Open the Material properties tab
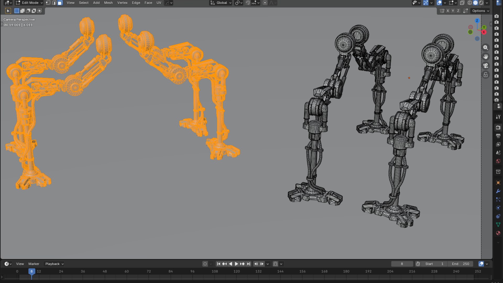The width and height of the screenshot is (503, 283). [498, 233]
